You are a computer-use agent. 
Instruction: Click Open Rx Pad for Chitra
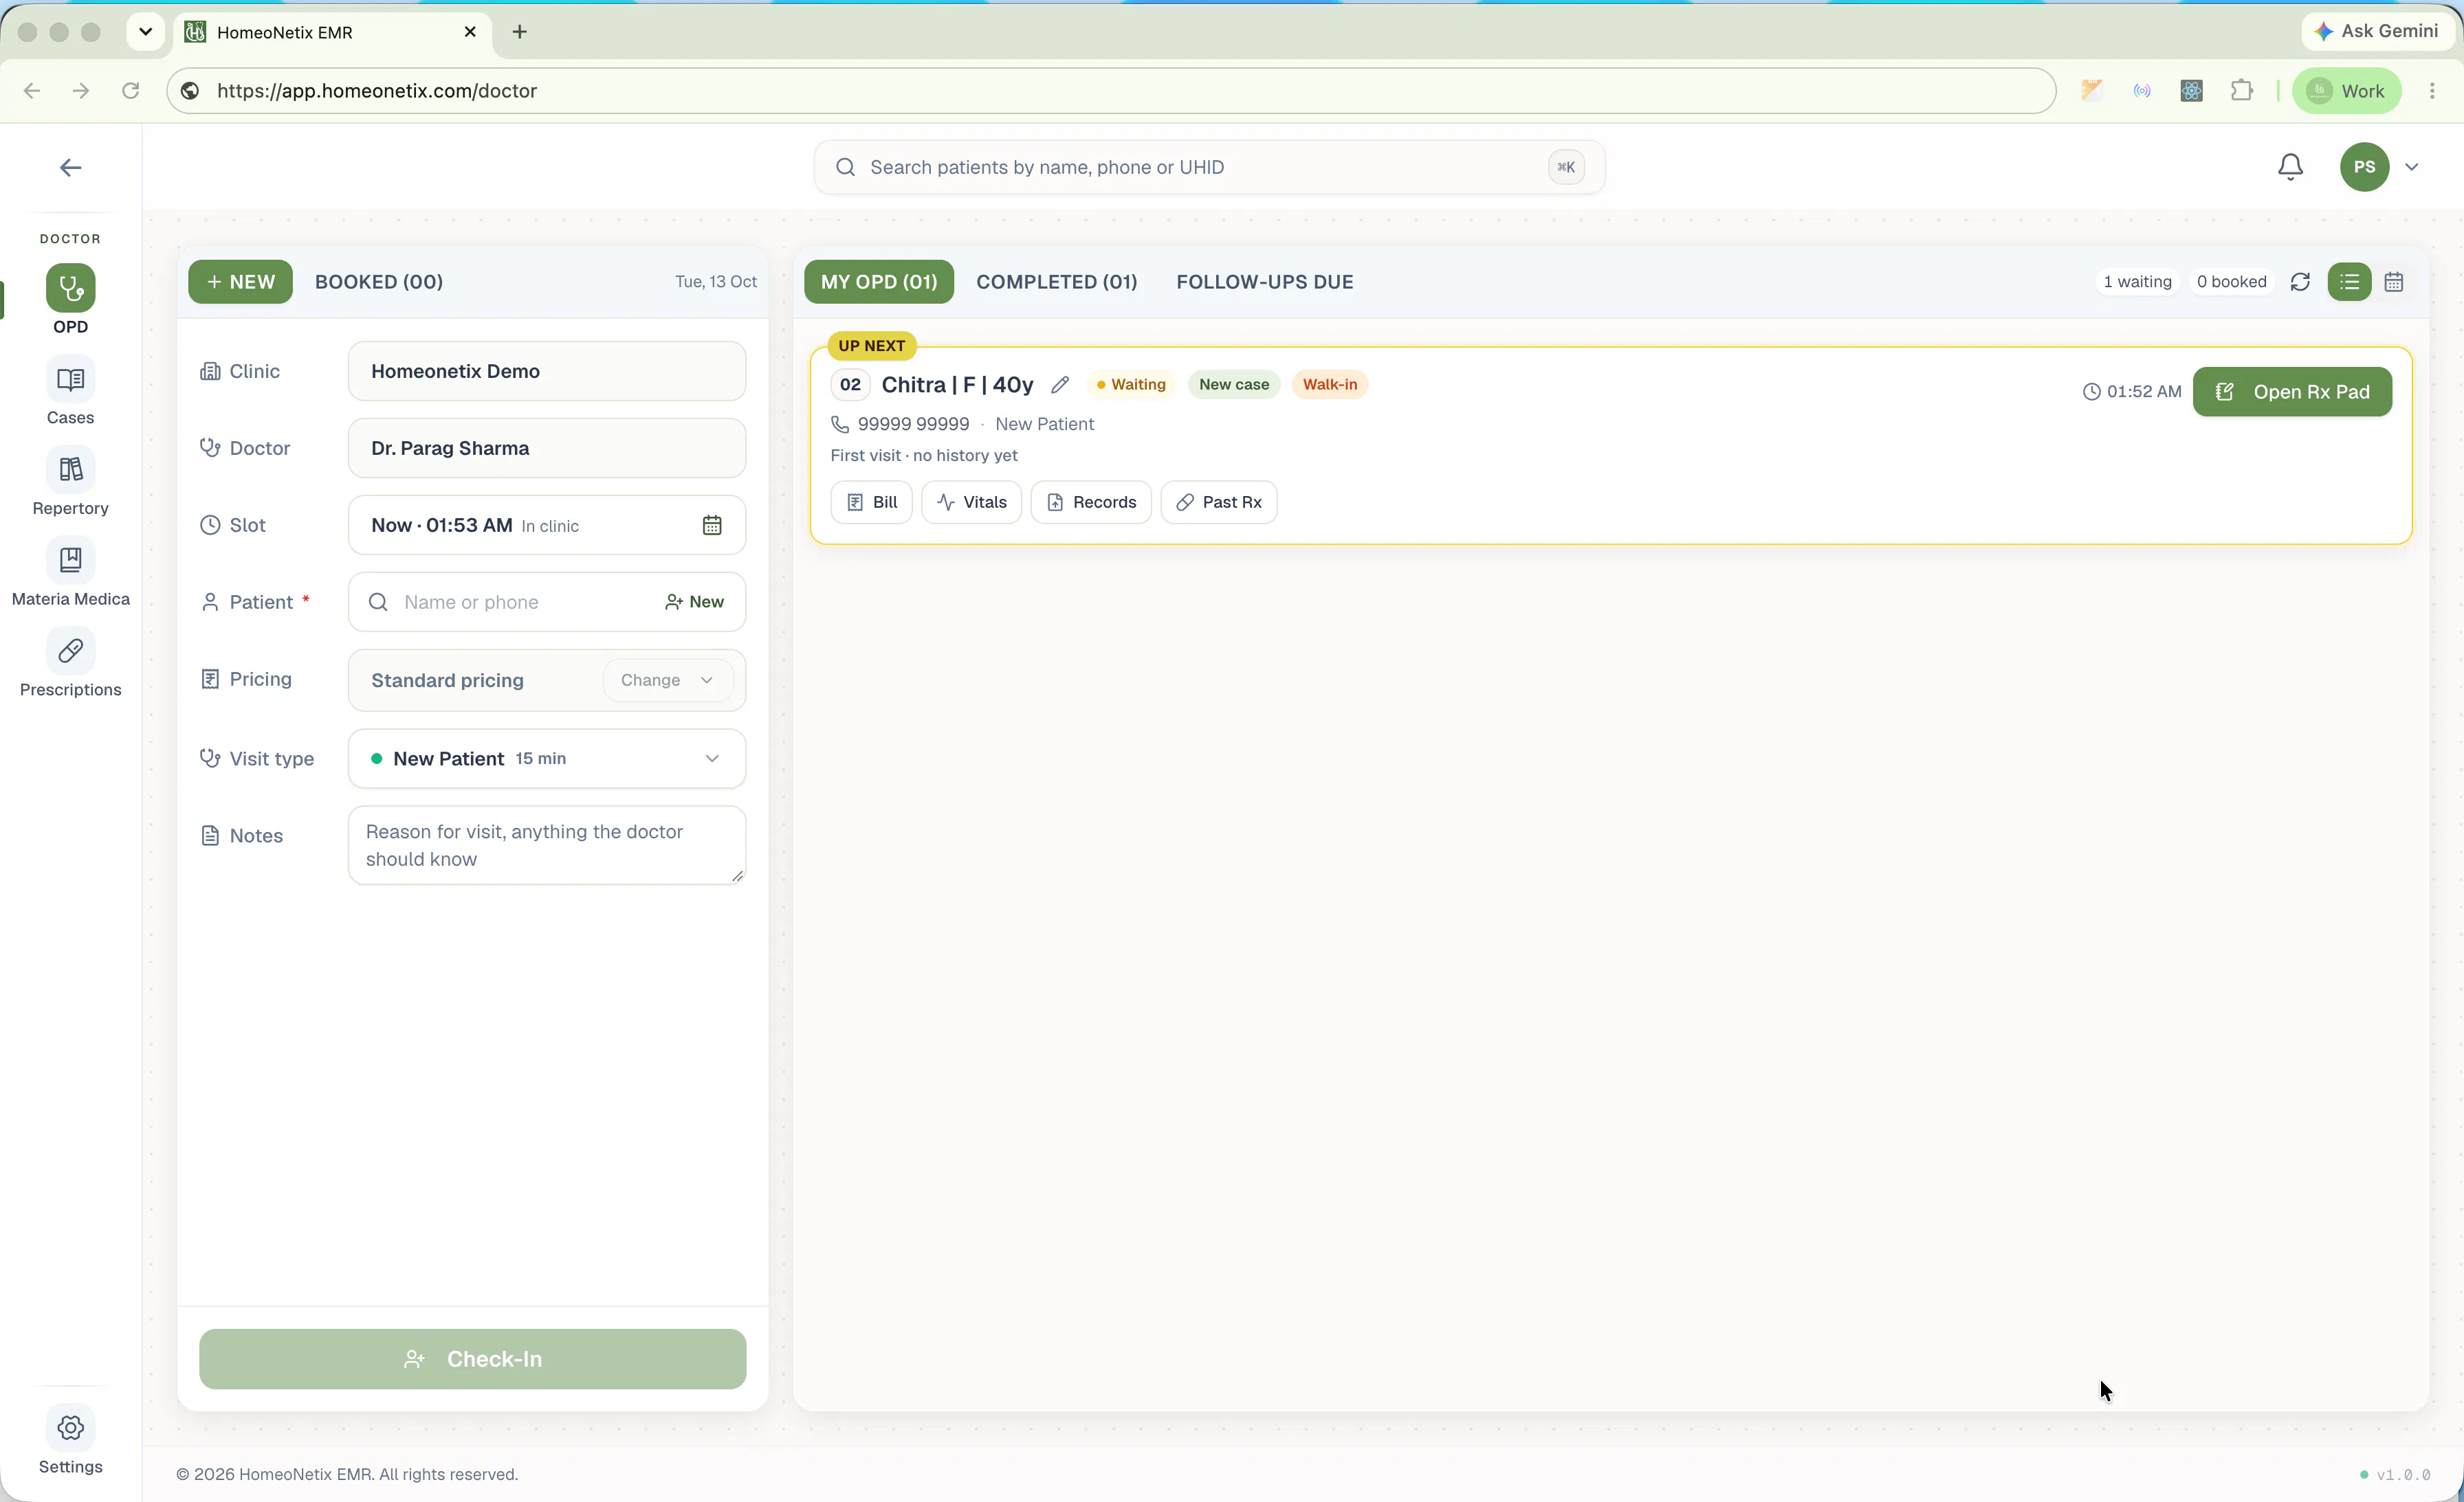tap(2292, 392)
